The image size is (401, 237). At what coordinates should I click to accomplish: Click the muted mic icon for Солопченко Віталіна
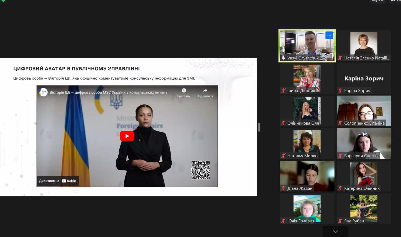pos(340,123)
